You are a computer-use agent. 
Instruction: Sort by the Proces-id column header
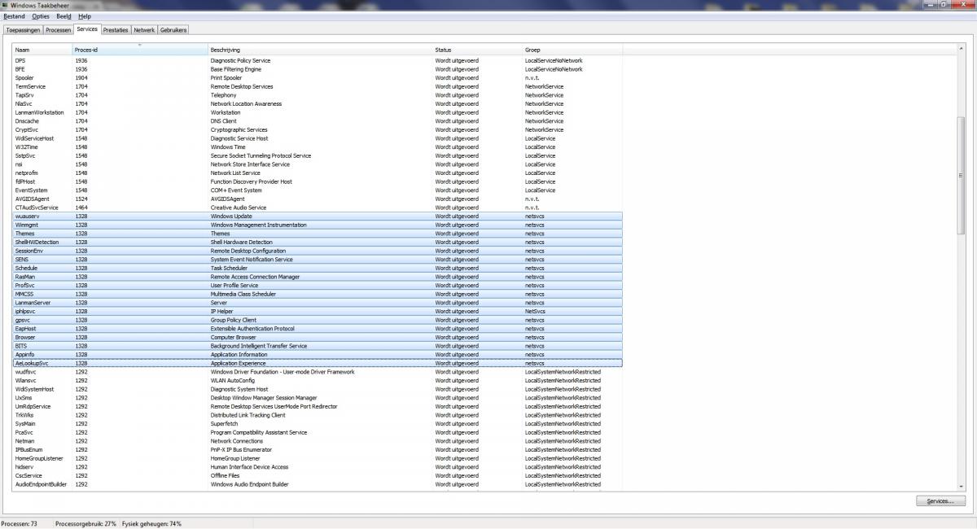[x=140, y=50]
